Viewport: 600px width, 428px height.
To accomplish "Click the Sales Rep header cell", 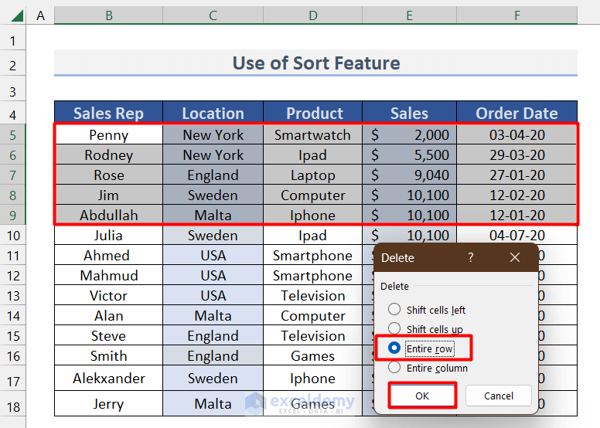I will tap(108, 114).
